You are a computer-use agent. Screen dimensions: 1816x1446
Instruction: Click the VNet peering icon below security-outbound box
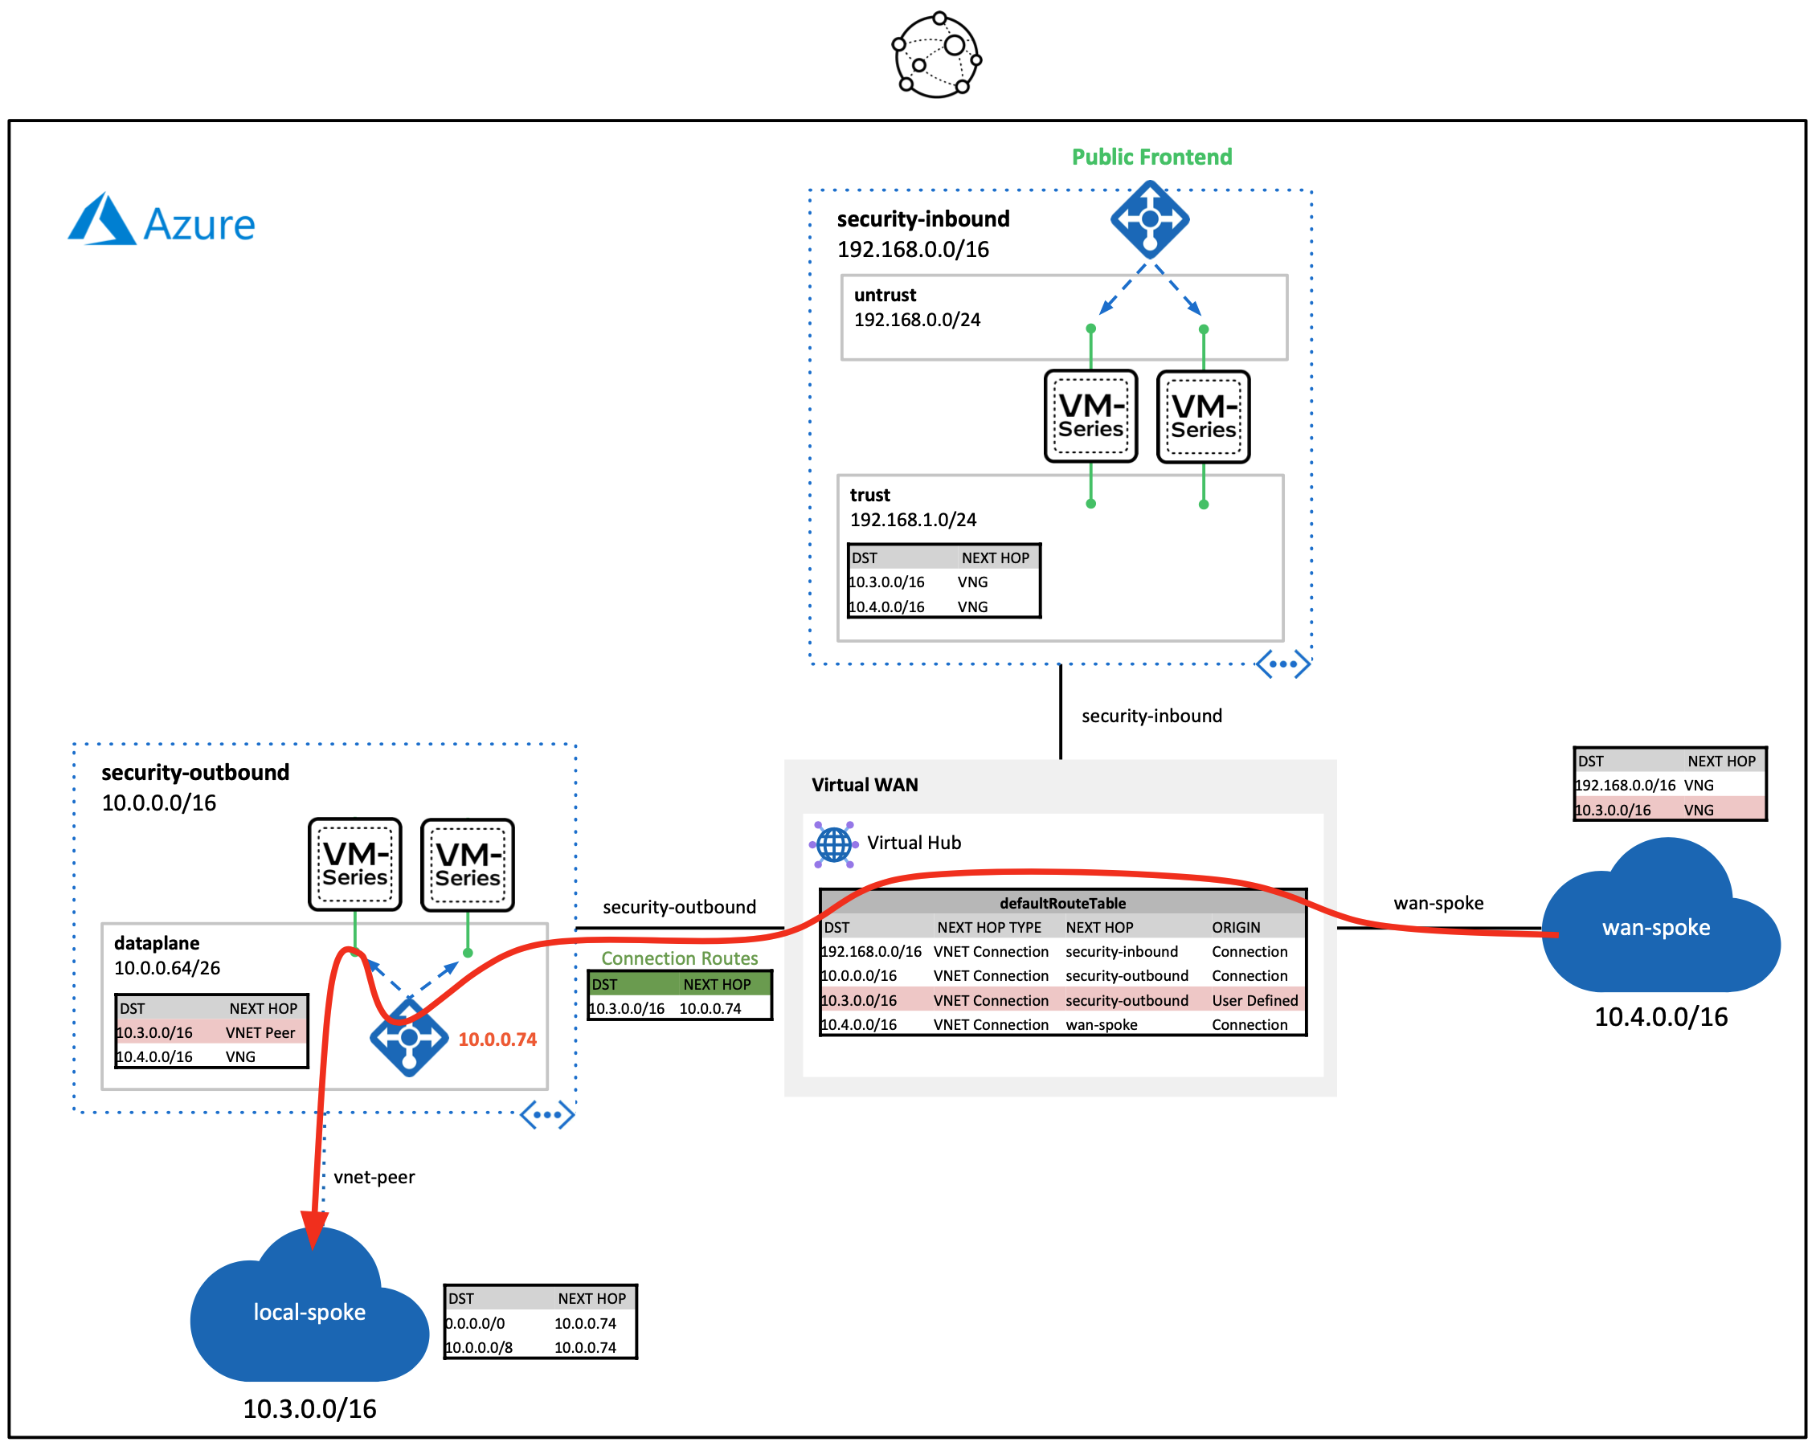click(x=546, y=1115)
